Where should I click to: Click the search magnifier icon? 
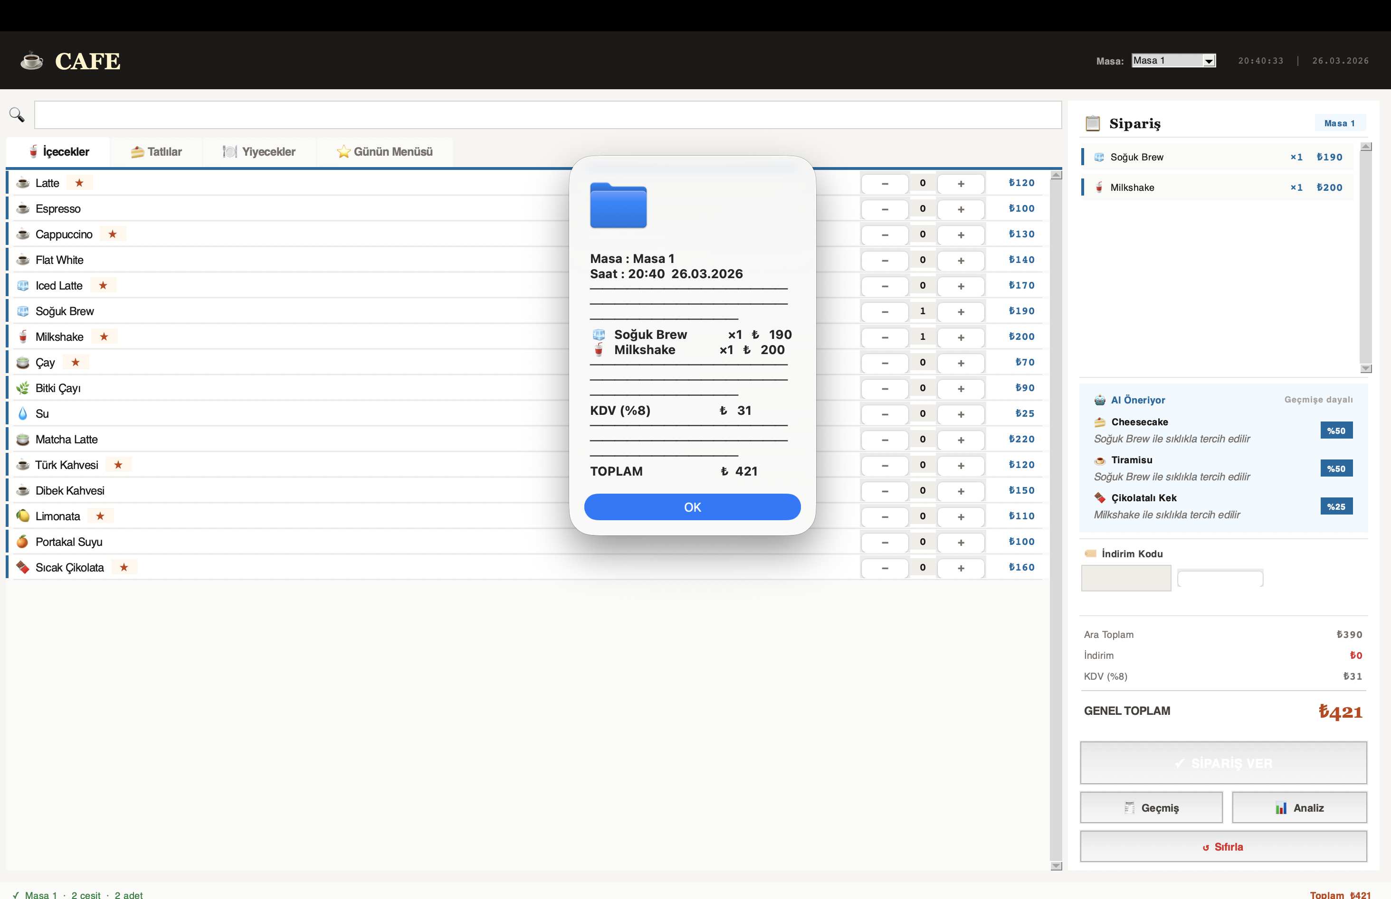[x=16, y=115]
